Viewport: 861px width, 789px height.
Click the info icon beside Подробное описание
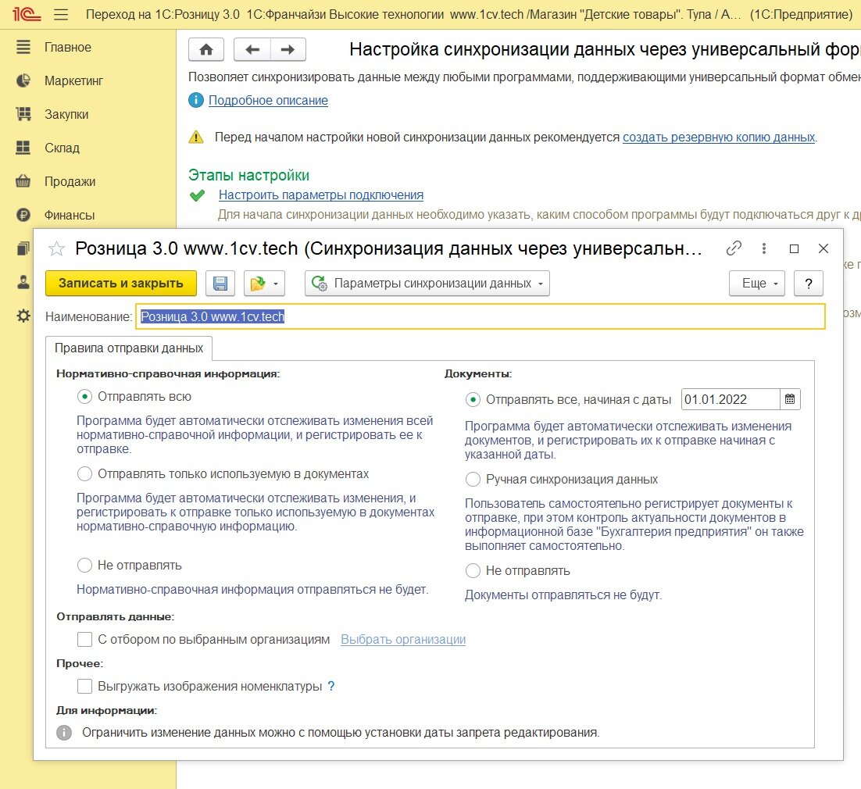click(x=196, y=101)
